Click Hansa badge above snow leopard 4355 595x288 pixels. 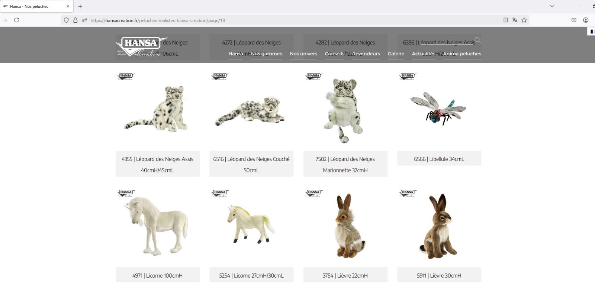(126, 77)
